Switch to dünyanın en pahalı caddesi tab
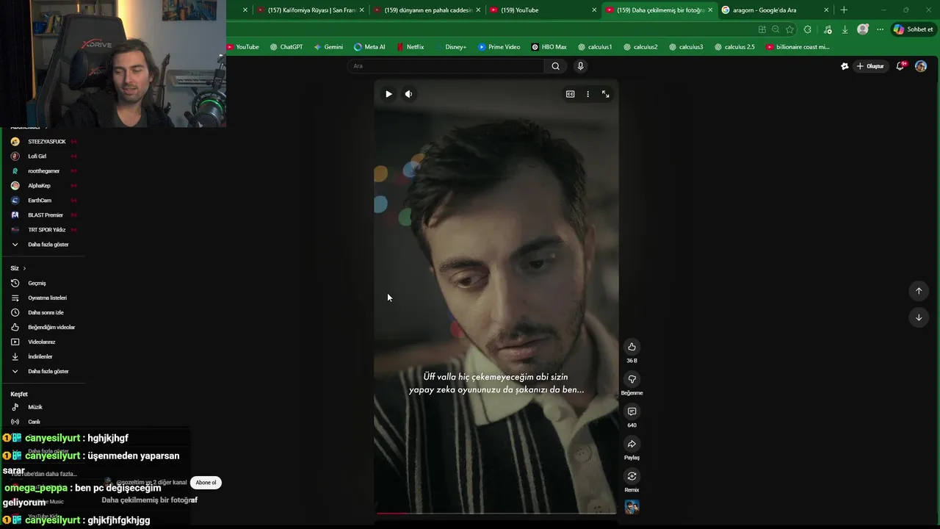 (x=426, y=10)
